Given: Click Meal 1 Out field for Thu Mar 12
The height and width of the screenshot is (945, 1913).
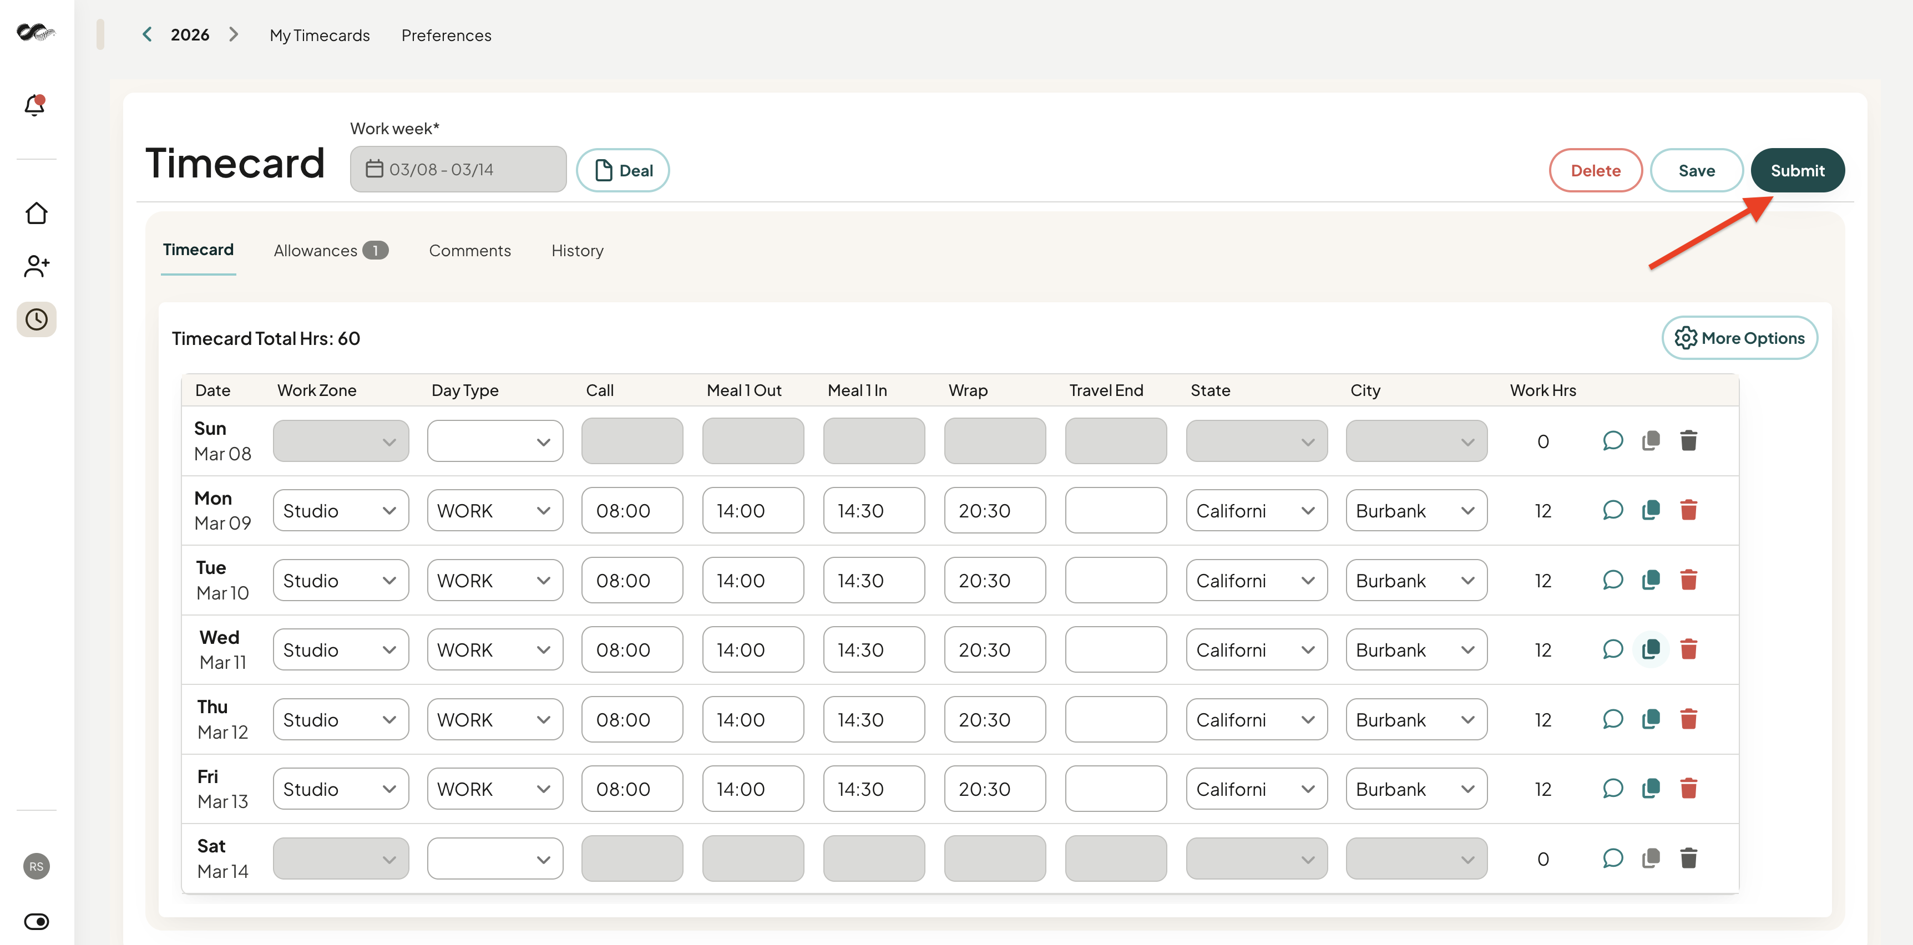Looking at the screenshot, I should click(x=753, y=720).
